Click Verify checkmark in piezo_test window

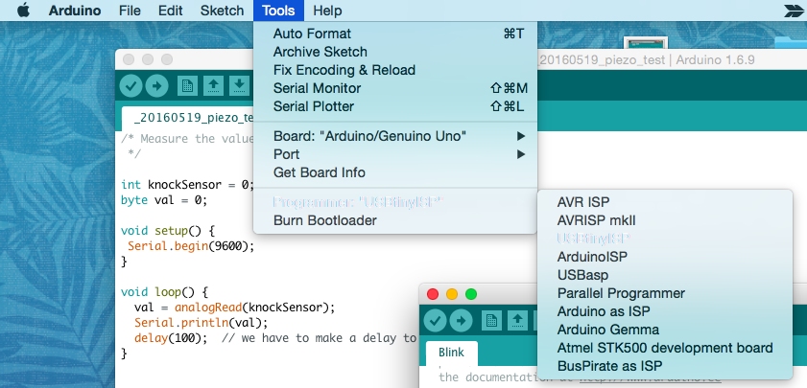[131, 86]
